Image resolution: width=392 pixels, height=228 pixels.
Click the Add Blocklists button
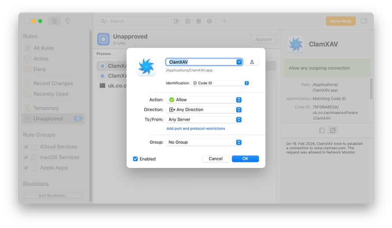[x=53, y=195]
